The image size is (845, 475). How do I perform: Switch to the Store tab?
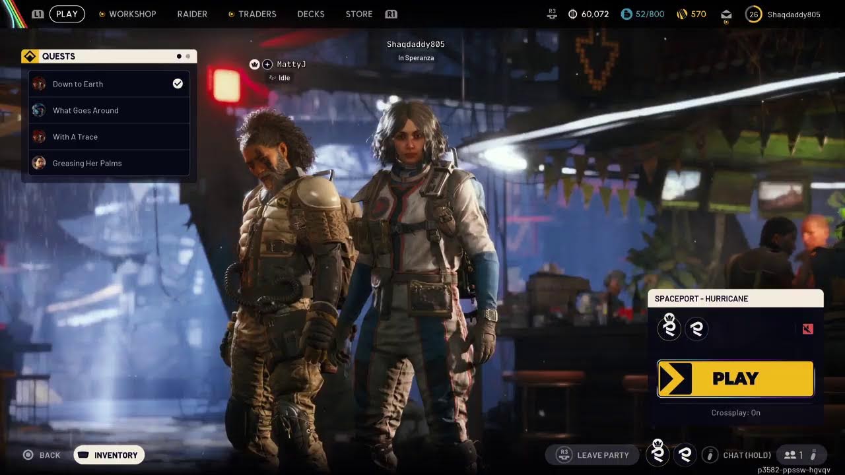[x=359, y=14]
